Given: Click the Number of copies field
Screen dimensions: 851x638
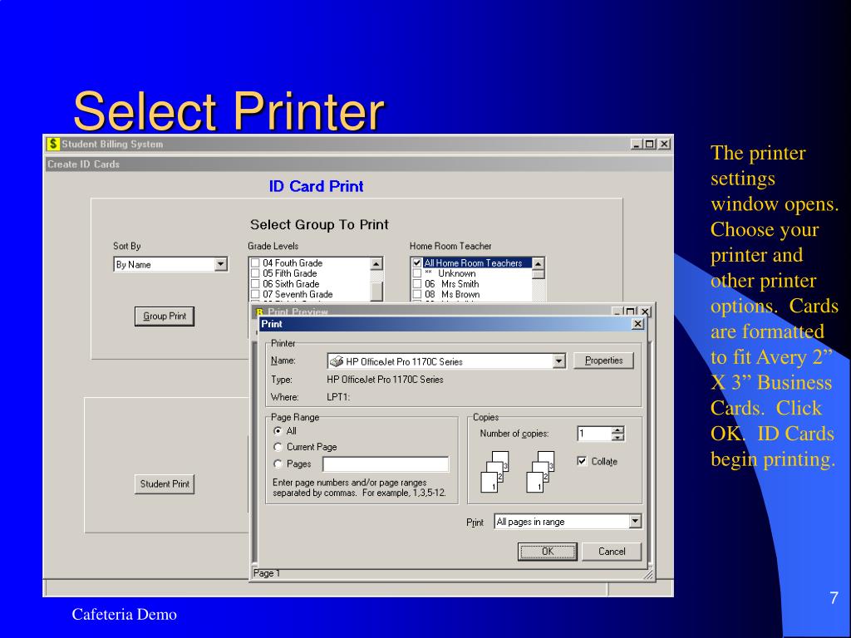Looking at the screenshot, I should coord(594,434).
